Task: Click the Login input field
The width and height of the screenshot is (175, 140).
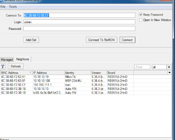Action: coord(79,22)
